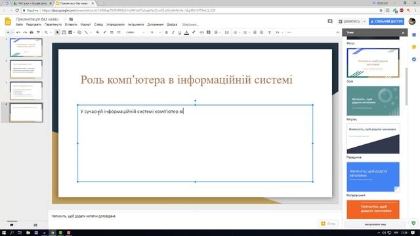This screenshot has height=236, width=420.
Task: Activate the paint format tool
Action: pyautogui.click(x=38, y=32)
